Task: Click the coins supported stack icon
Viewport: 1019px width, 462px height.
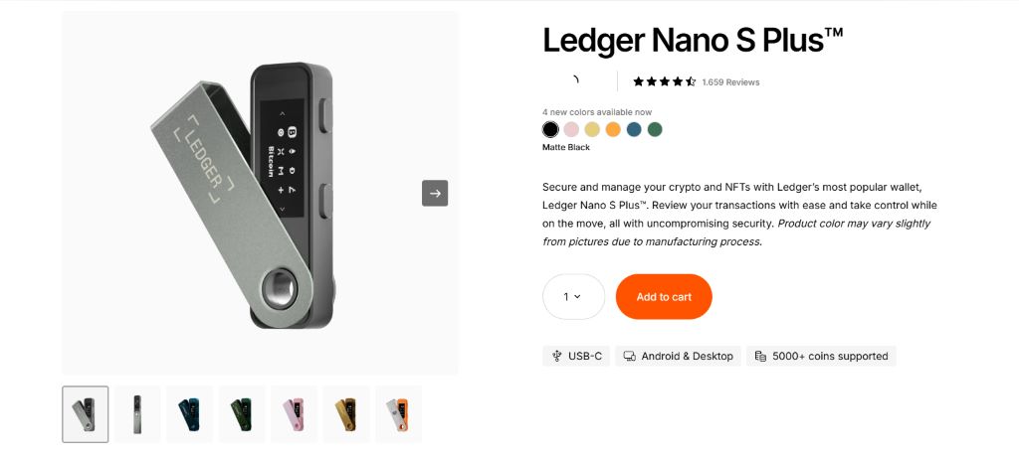Action: (x=760, y=356)
